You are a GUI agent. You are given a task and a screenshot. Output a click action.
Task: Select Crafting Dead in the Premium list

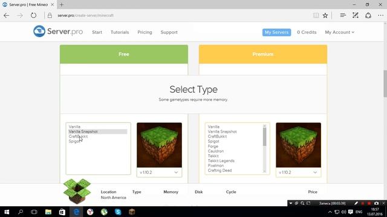220,170
